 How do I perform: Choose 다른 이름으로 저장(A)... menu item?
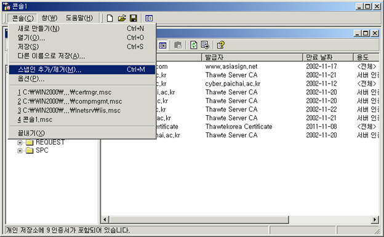tap(82, 56)
